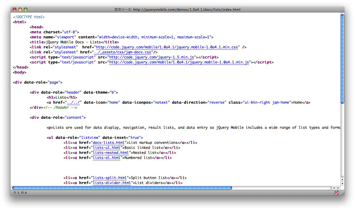Image resolution: width=355 pixels, height=210 pixels.
Task: Open the lists-nested.html link
Action: coord(111,153)
